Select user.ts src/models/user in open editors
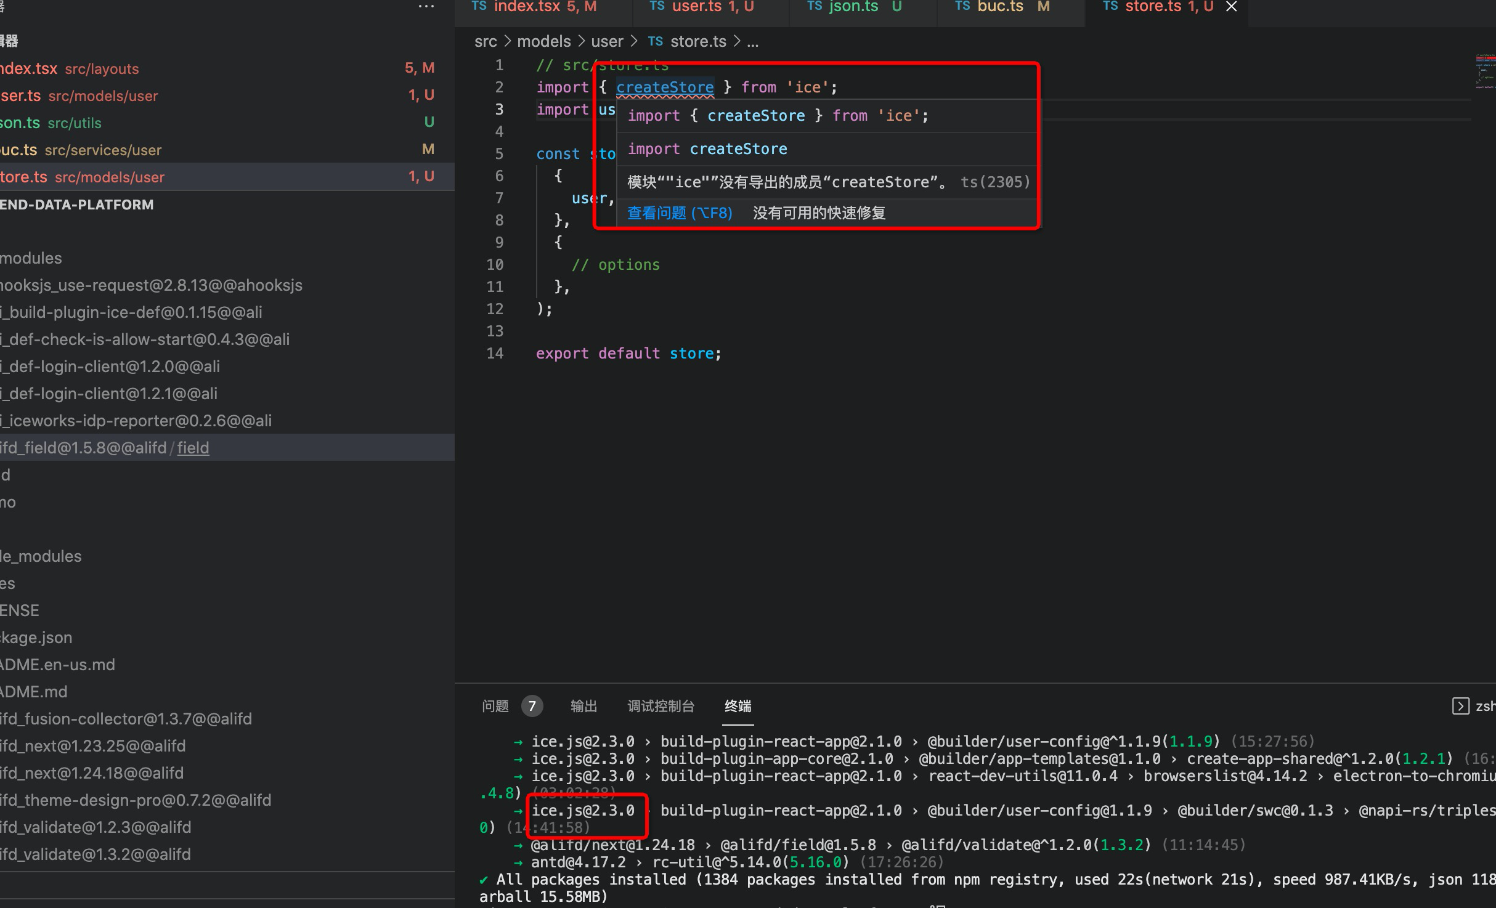This screenshot has height=908, width=1496. [227, 95]
